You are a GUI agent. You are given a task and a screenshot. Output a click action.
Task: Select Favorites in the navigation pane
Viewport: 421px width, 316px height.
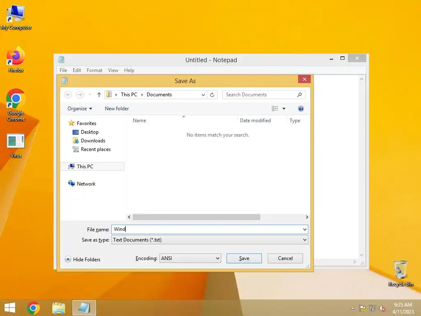[86, 123]
